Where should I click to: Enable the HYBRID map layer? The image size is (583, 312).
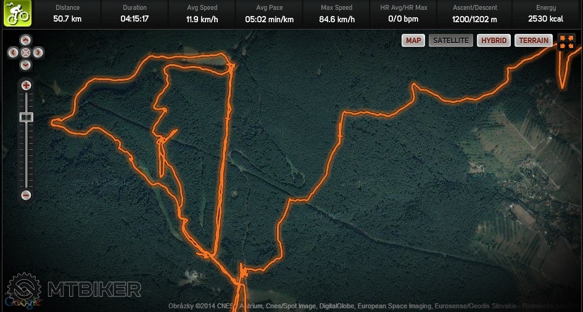[x=494, y=41]
